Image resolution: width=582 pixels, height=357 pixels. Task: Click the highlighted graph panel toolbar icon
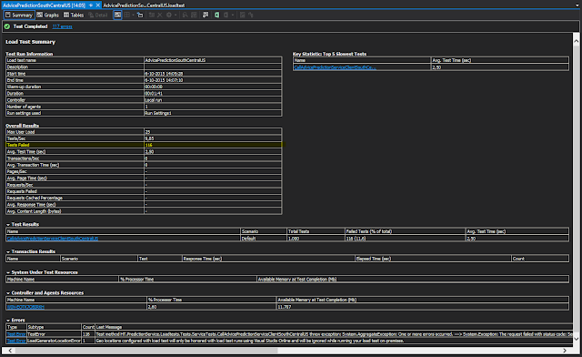coord(117,15)
